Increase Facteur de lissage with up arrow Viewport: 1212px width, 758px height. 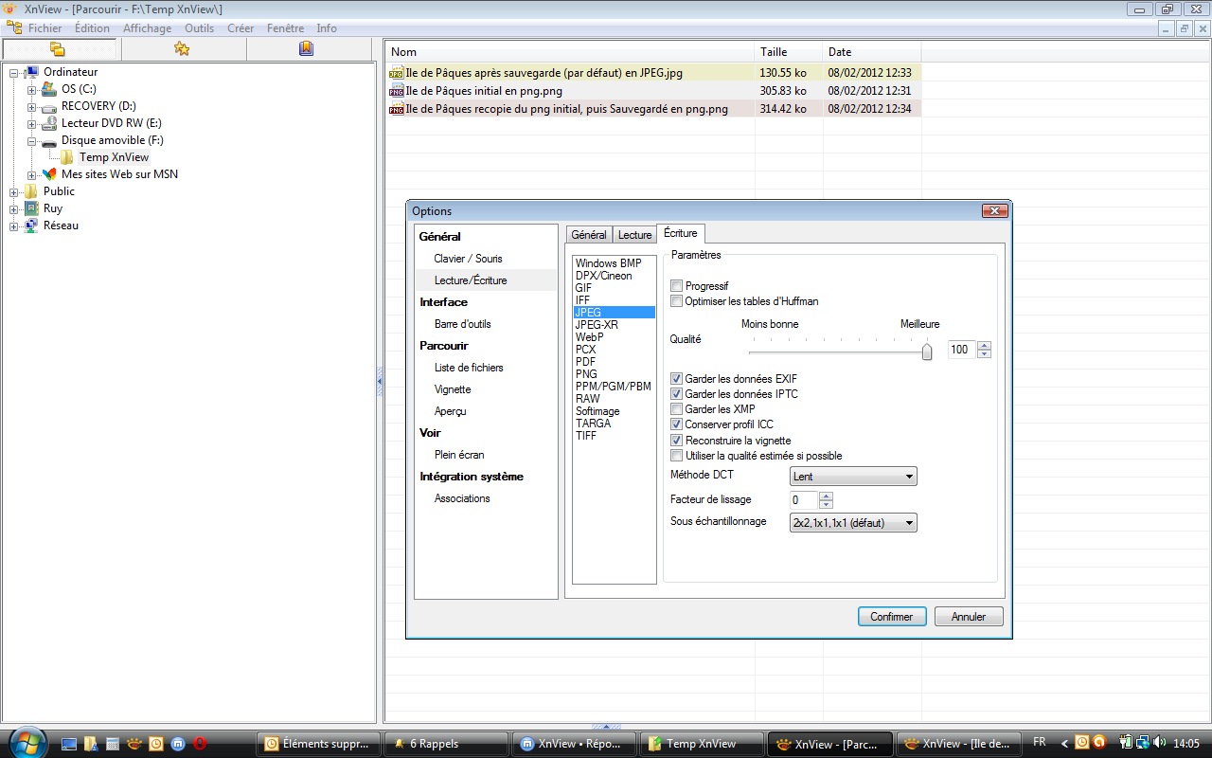point(826,496)
